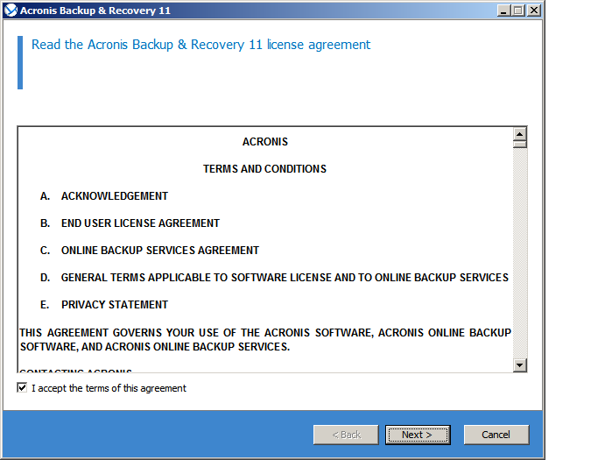This screenshot has height=460, width=605.
Task: Close the Acronis installer window
Action: (x=533, y=11)
